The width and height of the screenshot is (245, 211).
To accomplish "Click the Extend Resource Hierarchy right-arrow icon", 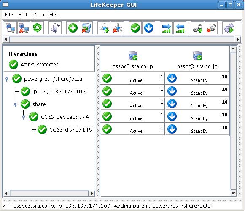I will click(x=166, y=28).
